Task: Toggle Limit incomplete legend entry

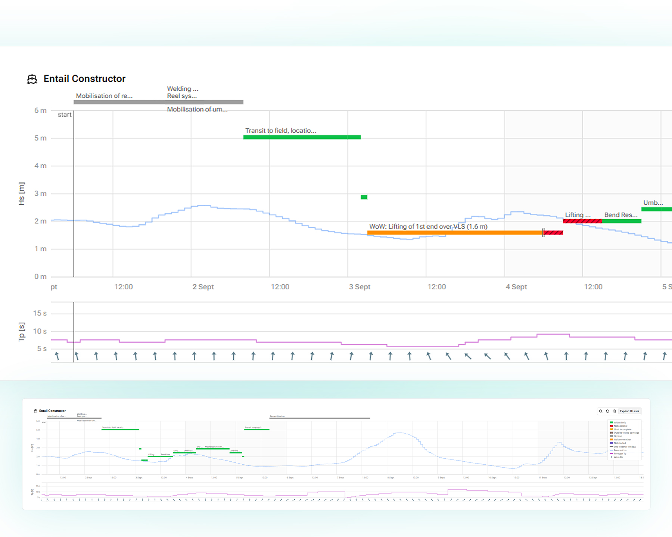Action: click(x=620, y=429)
